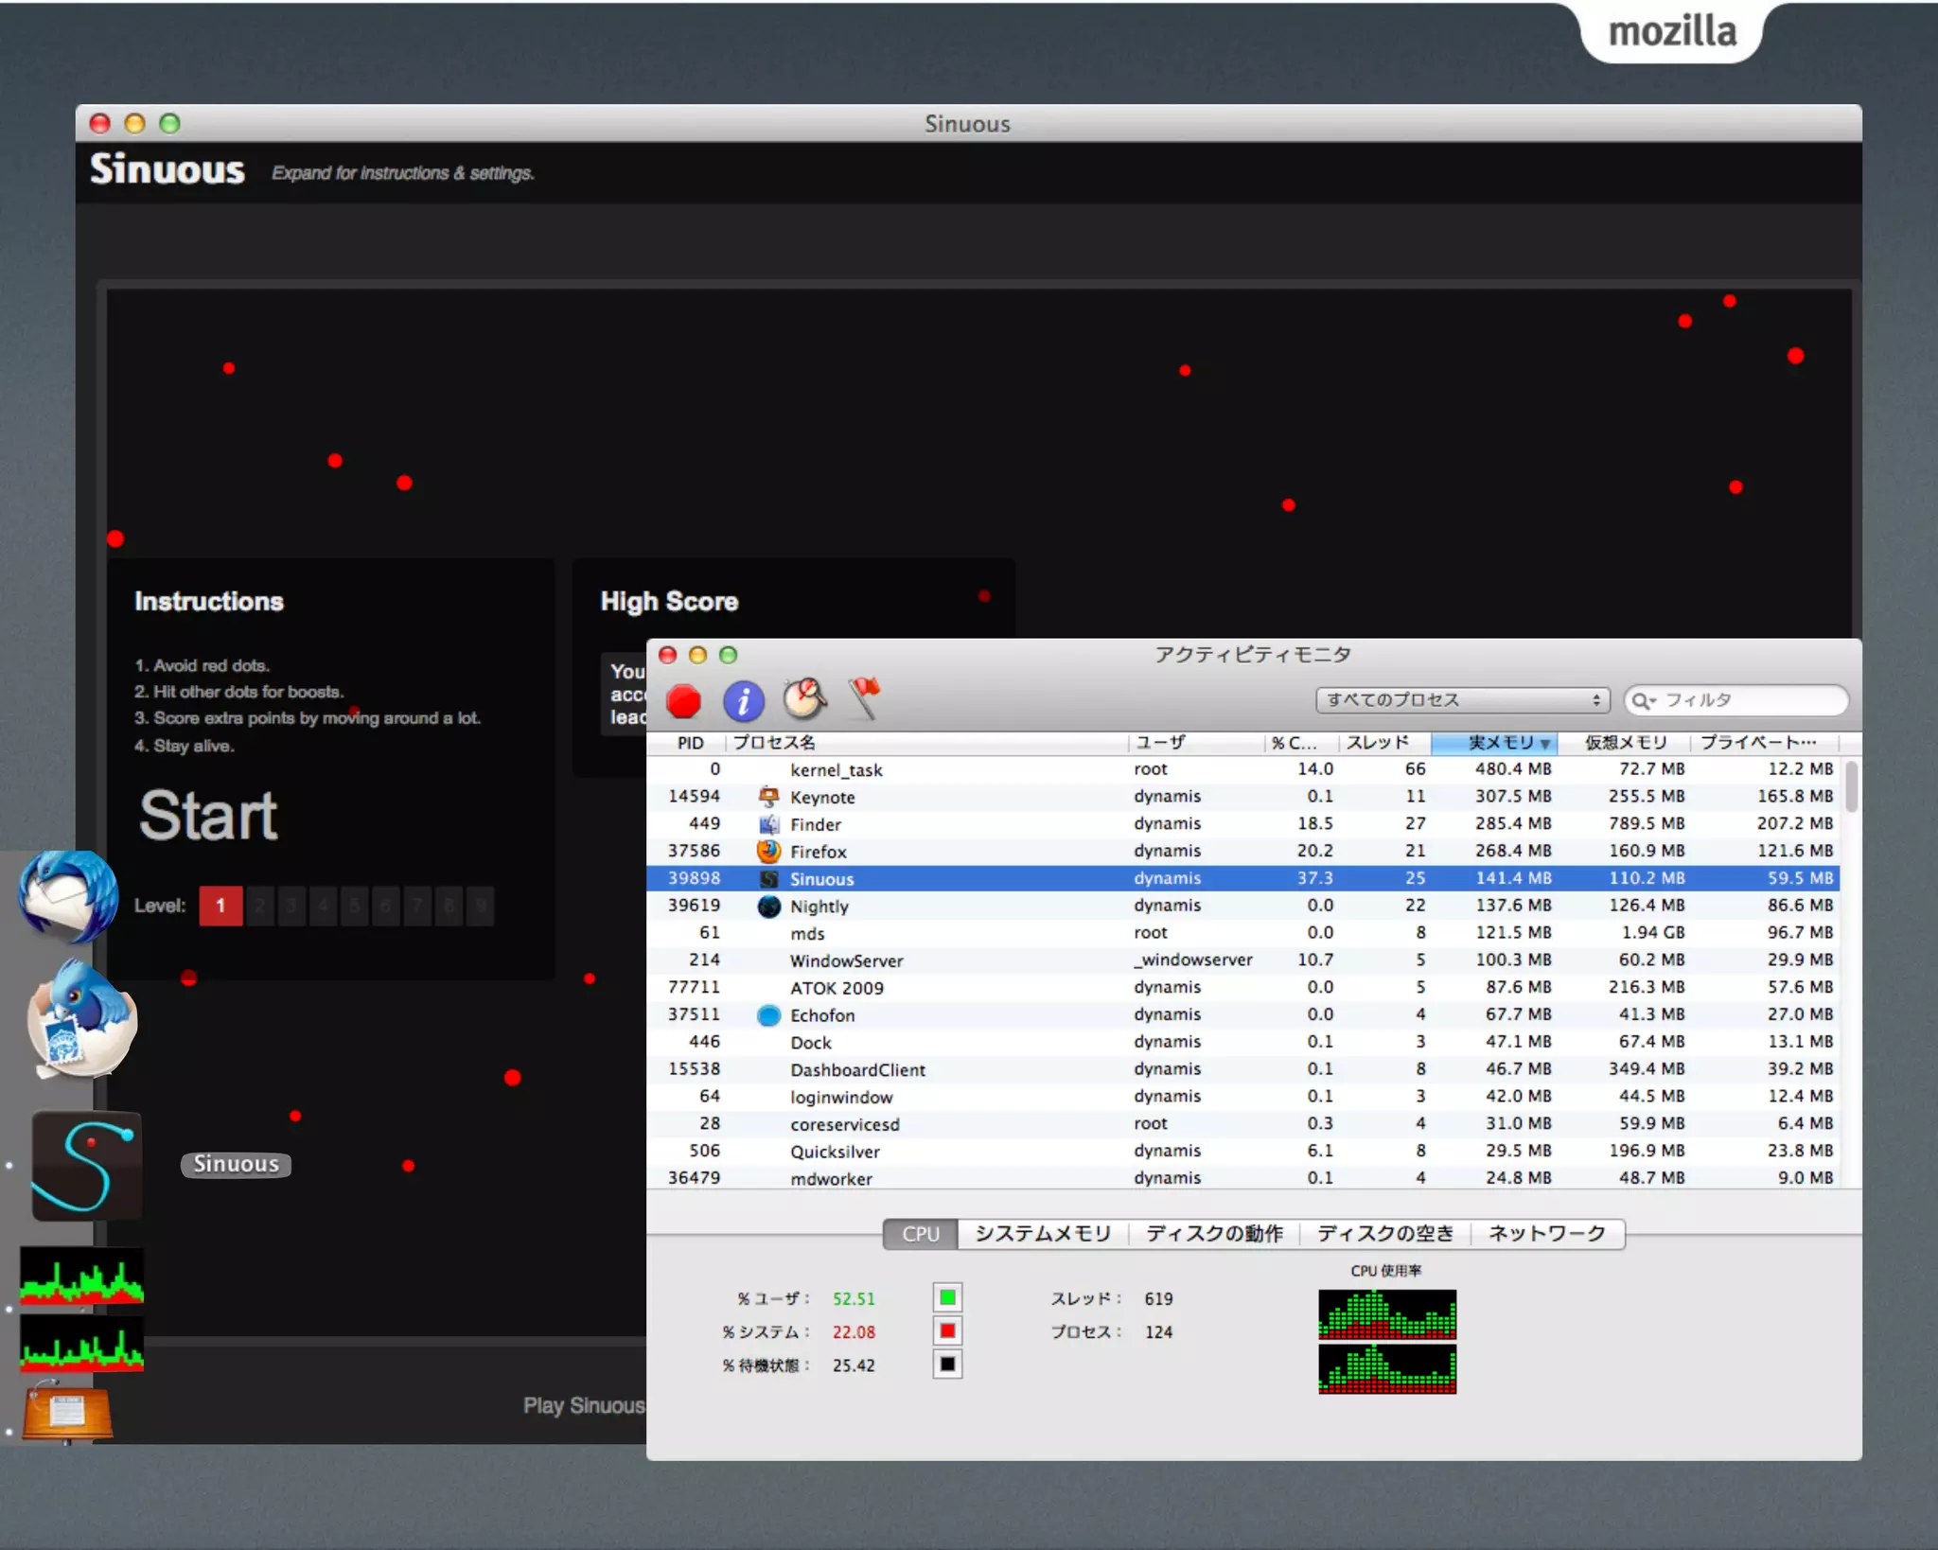Switch to the ネットワーク tab
This screenshot has width=1938, height=1550.
coord(1546,1234)
